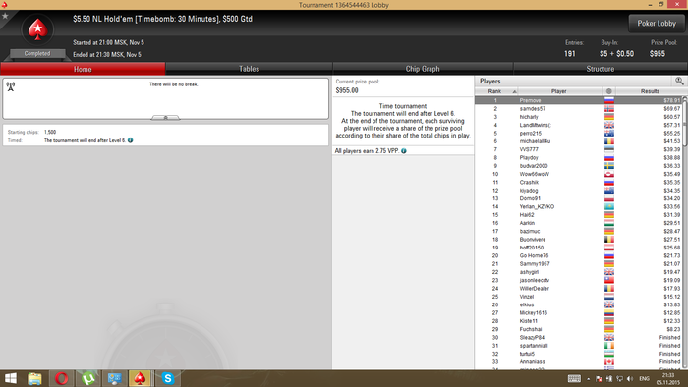Sort by the Results column header

[650, 91]
